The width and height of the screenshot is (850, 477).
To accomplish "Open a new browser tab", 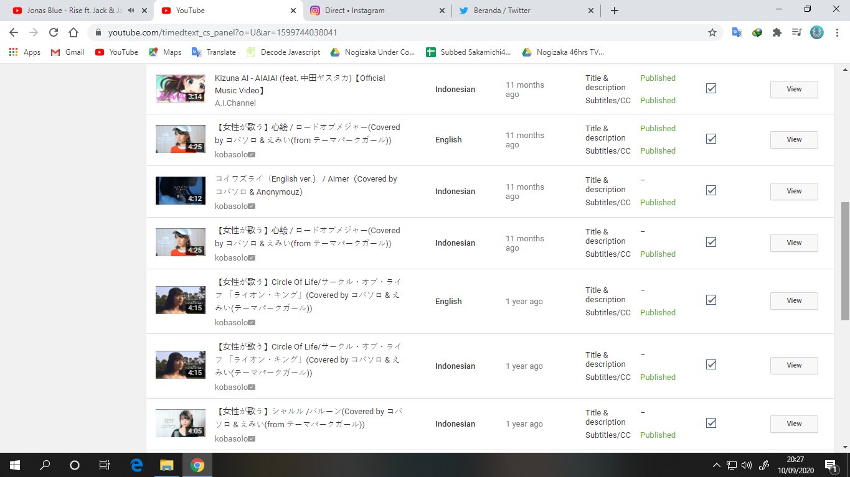I will pyautogui.click(x=615, y=11).
